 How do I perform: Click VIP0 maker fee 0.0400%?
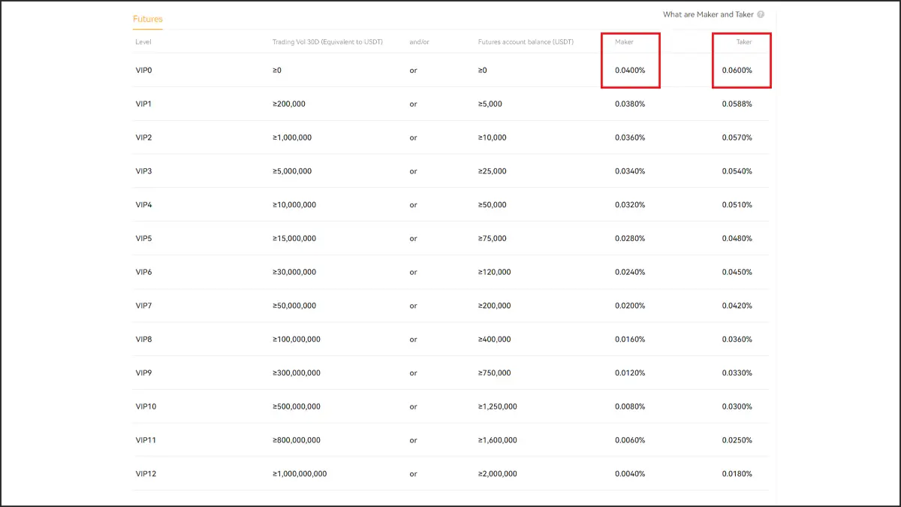pyautogui.click(x=630, y=71)
